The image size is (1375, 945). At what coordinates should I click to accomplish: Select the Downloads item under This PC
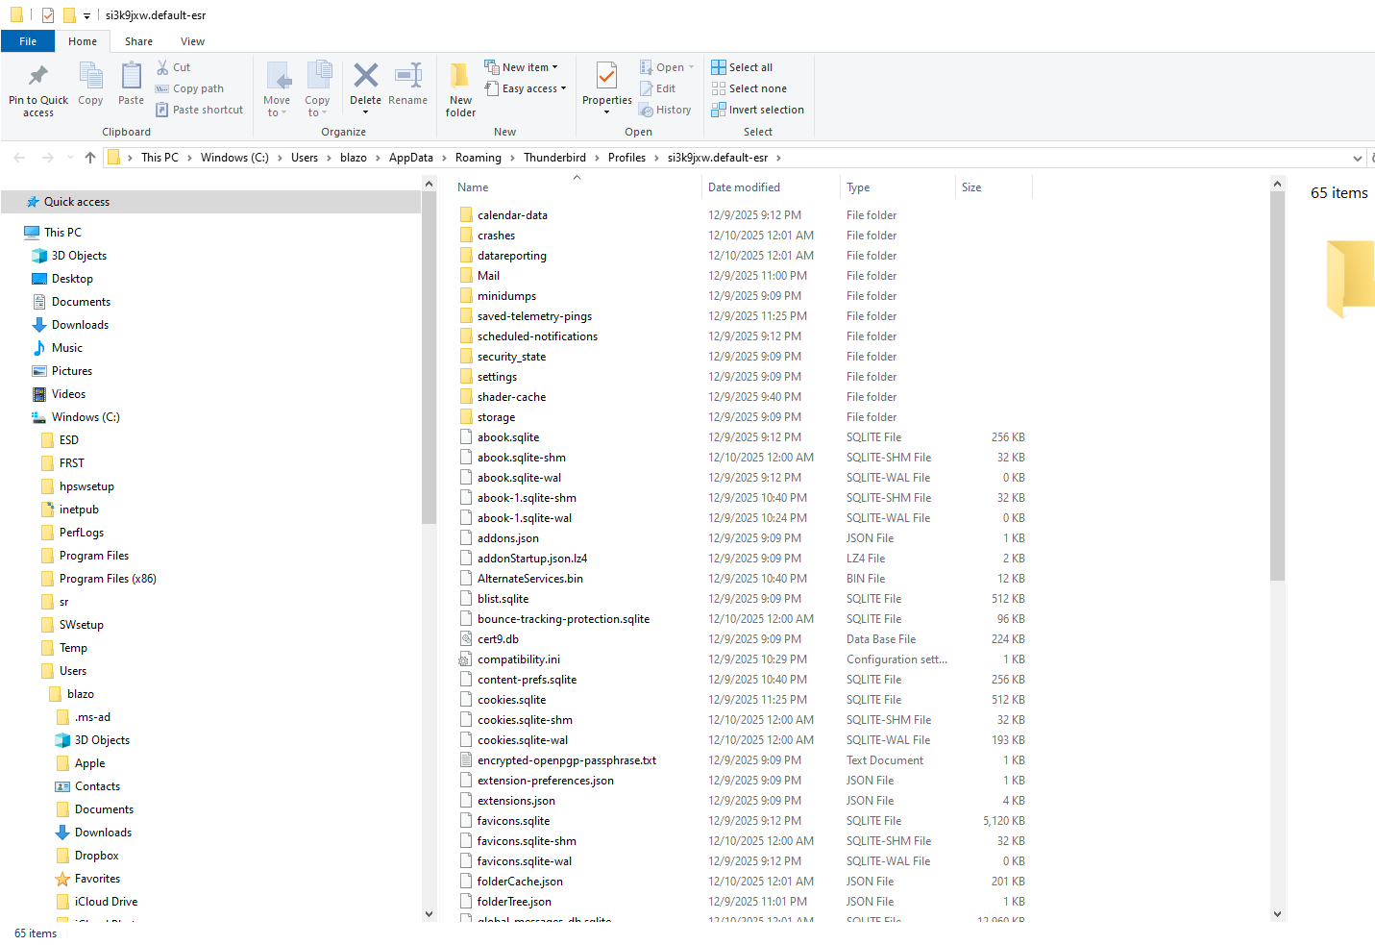[x=80, y=325]
